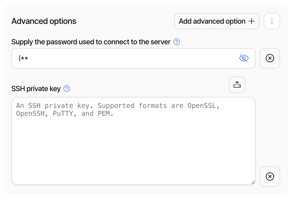Click the Add advanced option button

coord(217,21)
